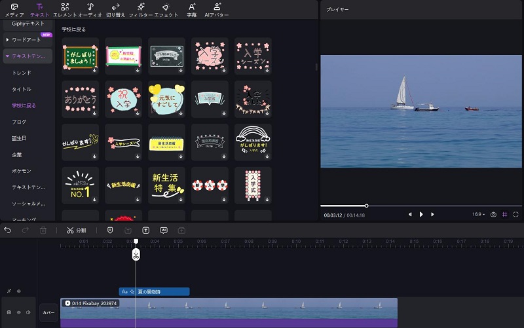Screen dimensions: 524x328
Task: Open the AIアバター panel
Action: click(x=217, y=9)
